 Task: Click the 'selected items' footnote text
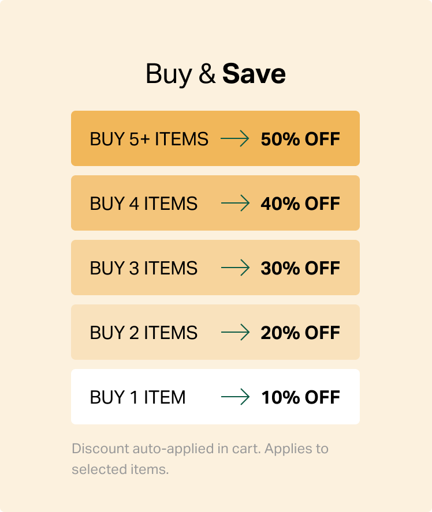pyautogui.click(x=120, y=469)
